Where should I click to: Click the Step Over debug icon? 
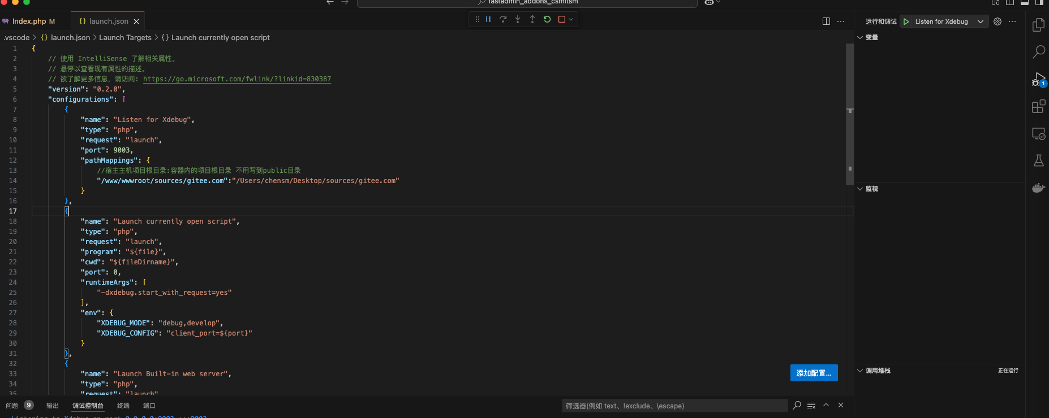503,19
